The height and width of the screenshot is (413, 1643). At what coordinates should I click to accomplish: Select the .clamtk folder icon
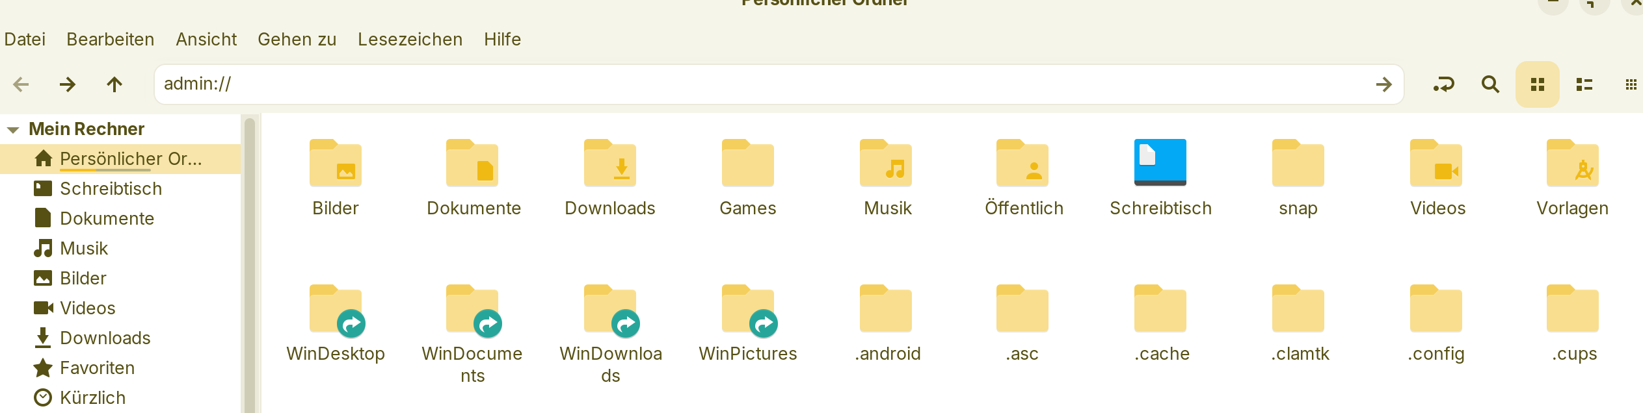pos(1298,308)
